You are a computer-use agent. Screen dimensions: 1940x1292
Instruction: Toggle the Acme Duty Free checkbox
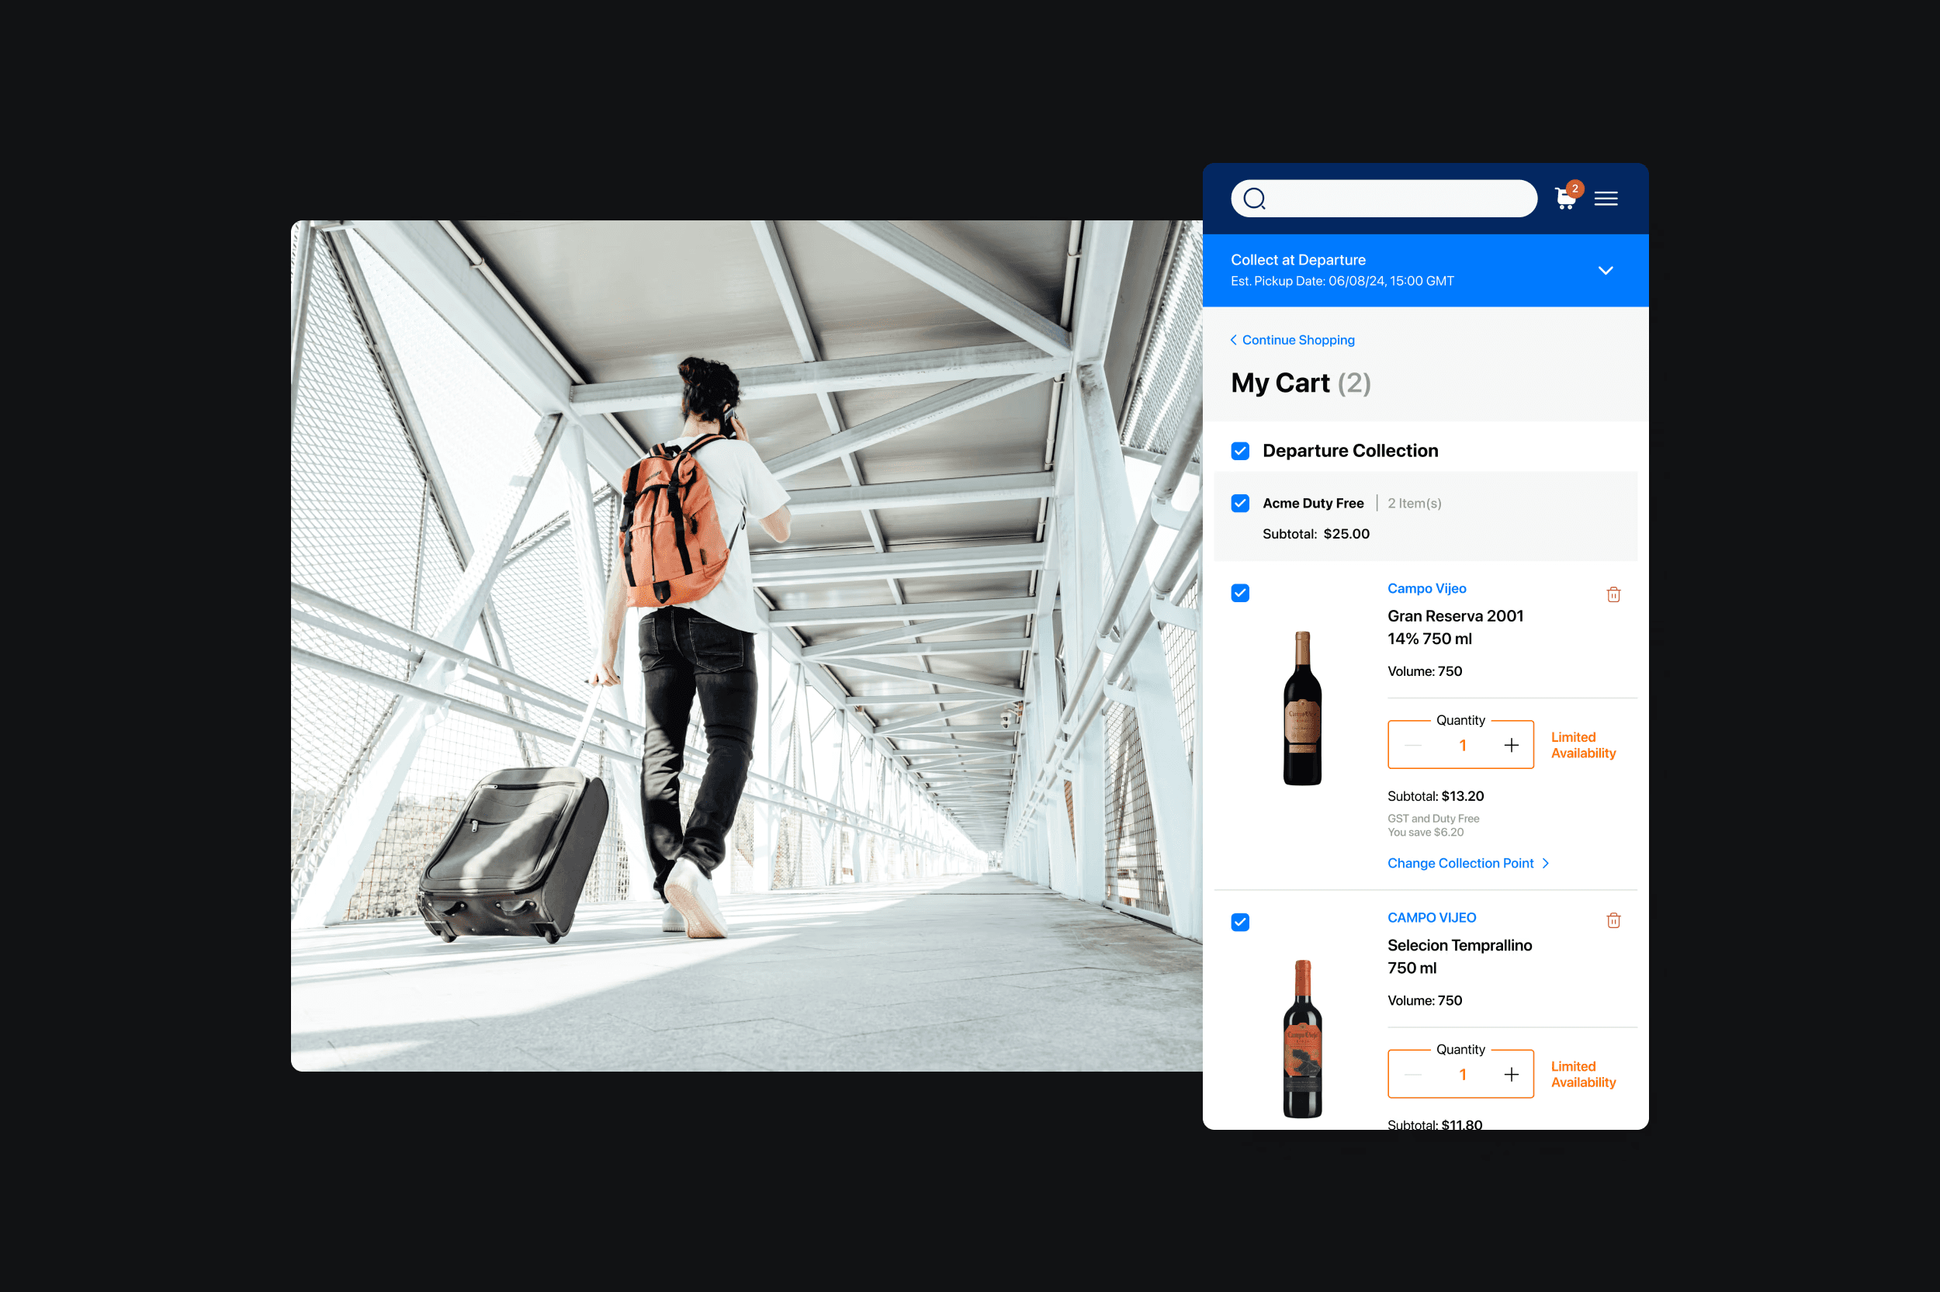point(1240,504)
